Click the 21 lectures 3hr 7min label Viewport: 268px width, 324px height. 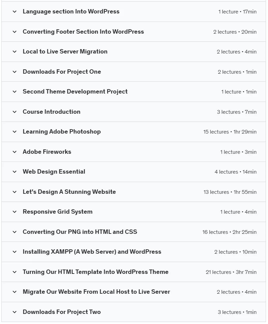click(x=231, y=272)
